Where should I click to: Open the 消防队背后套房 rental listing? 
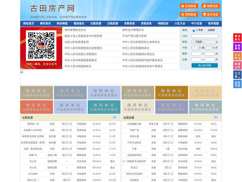coord(134,174)
